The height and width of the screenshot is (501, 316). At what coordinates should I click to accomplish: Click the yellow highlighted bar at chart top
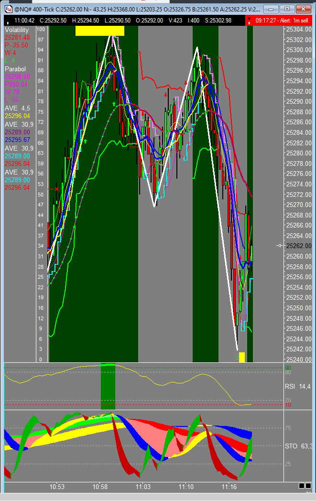tap(99, 31)
